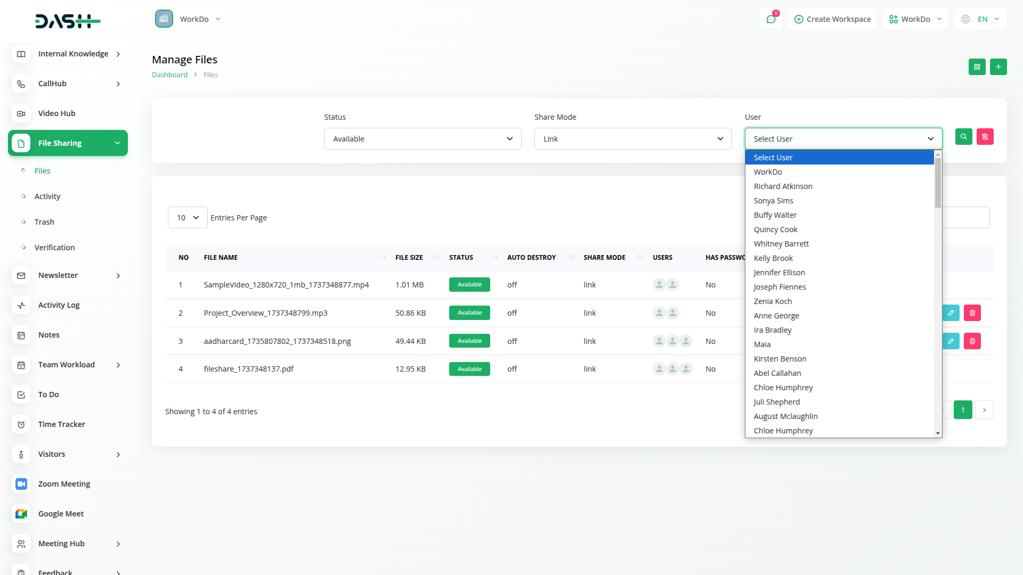Change entries per page dropdown
The width and height of the screenshot is (1023, 575).
pos(187,218)
